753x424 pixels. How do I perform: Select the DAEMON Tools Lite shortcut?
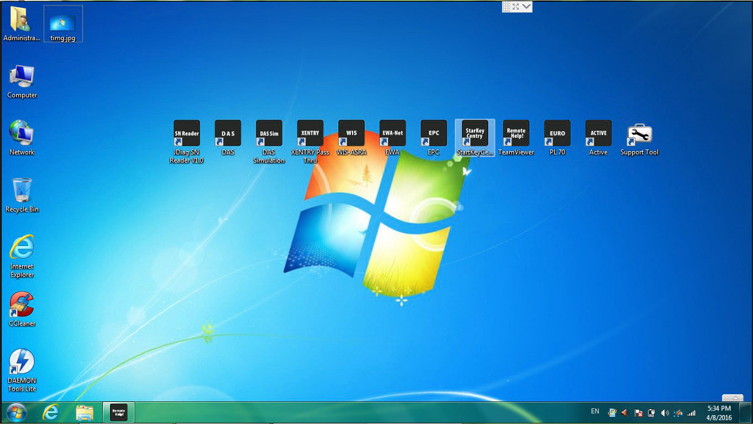(22, 370)
